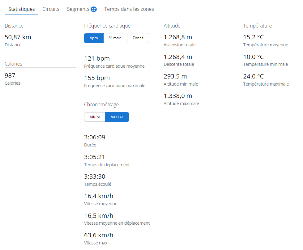Switch to the Circuits tab
The width and height of the screenshot is (303, 250).
(x=51, y=9)
